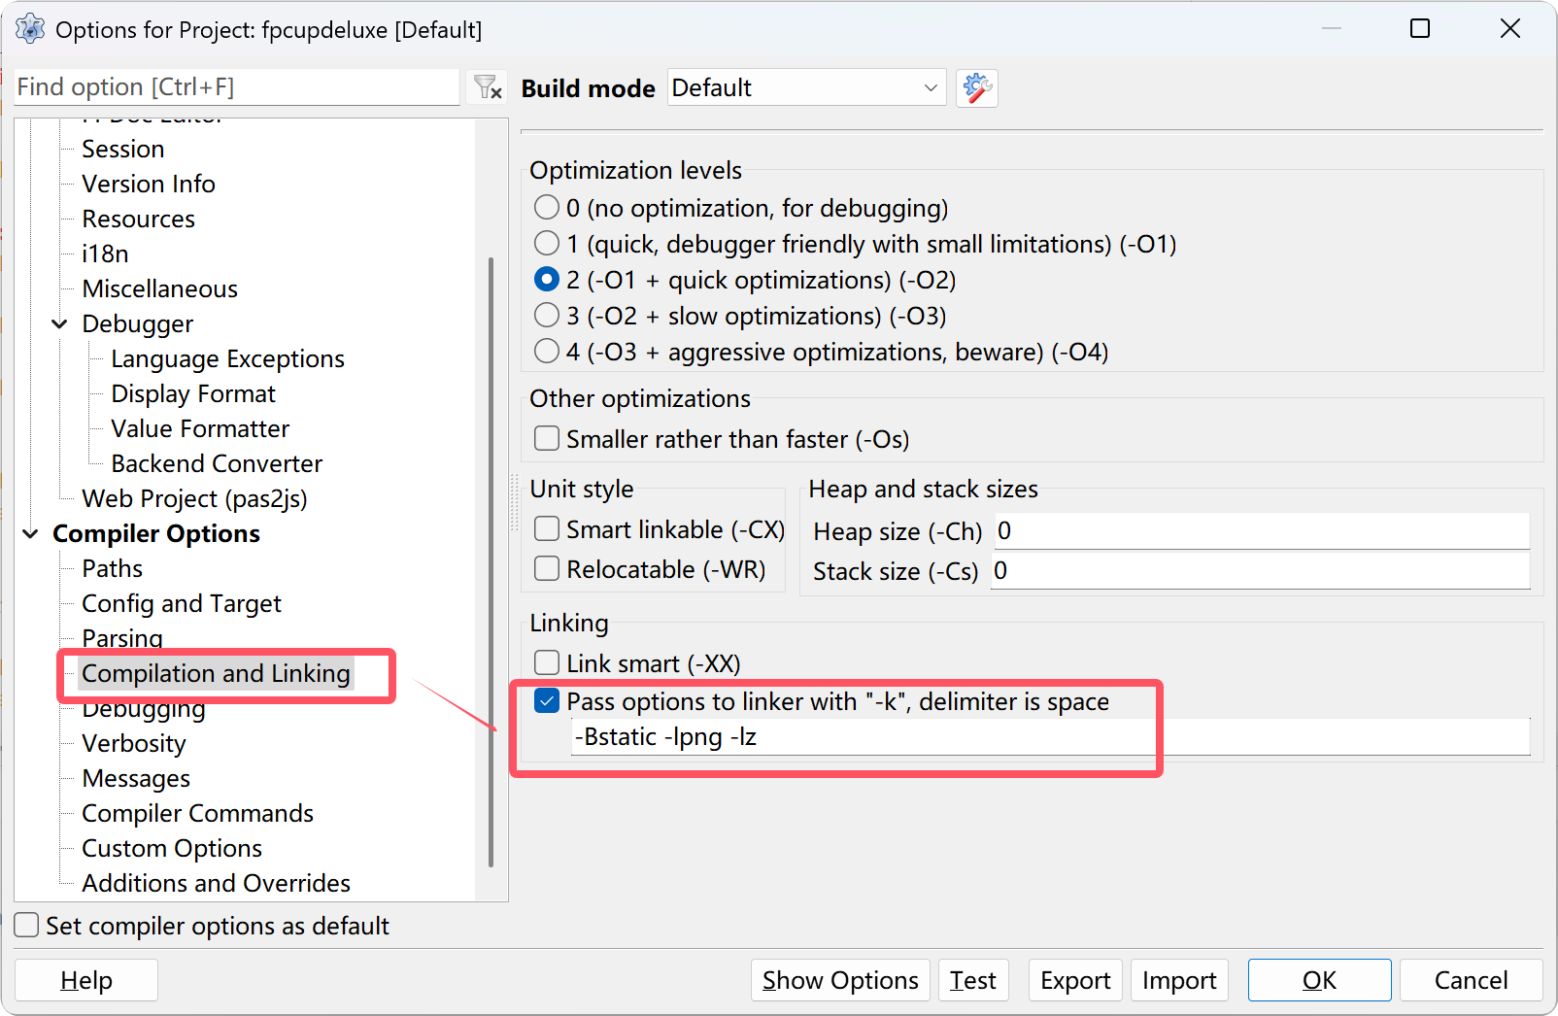Image resolution: width=1558 pixels, height=1016 pixels.
Task: Select Config and Target page
Action: (182, 603)
